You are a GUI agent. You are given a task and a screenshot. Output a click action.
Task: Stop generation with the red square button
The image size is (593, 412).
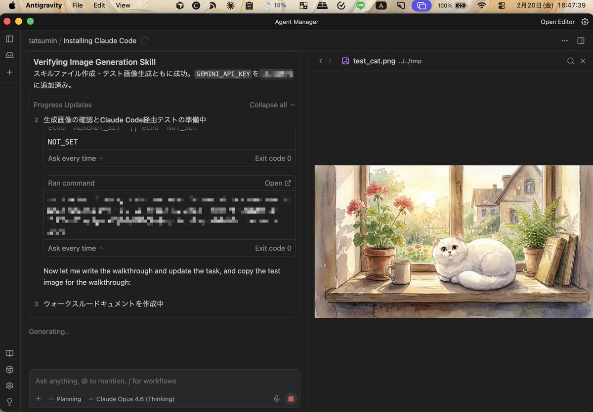click(291, 399)
